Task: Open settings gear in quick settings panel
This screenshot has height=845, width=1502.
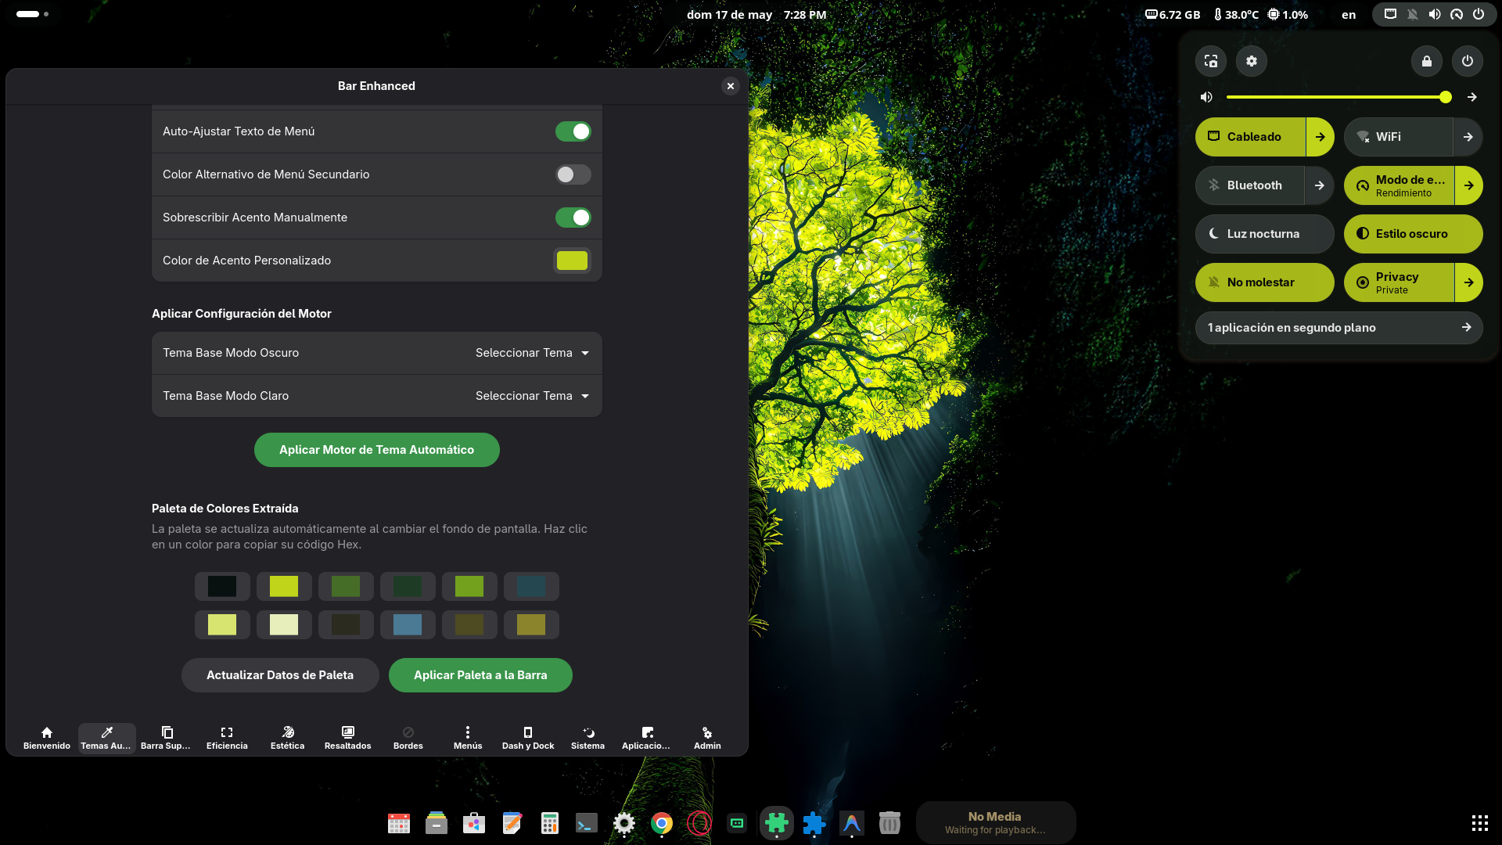Action: coord(1251,61)
